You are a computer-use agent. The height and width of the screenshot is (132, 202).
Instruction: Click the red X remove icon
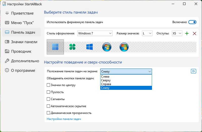[x=194, y=33]
